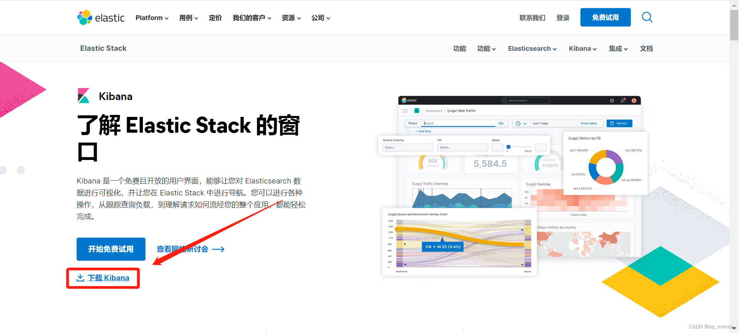739x333 pixels.
Task: Expand the Platform menu
Action: (x=152, y=18)
